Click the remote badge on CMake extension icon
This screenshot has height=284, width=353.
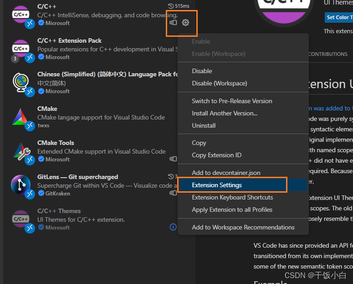click(x=30, y=126)
